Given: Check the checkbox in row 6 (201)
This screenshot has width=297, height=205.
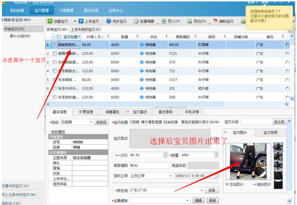Looking at the screenshot, I should click(x=55, y=89).
